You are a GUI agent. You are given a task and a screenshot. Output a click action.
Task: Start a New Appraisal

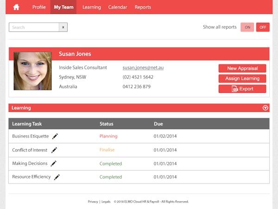point(242,68)
